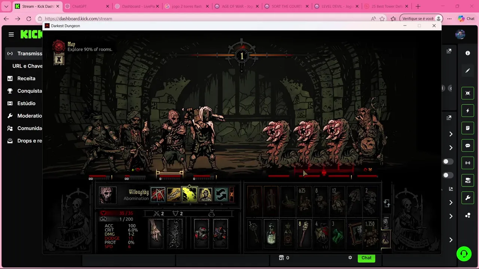Select the chain skill in slot 2

click(174, 194)
